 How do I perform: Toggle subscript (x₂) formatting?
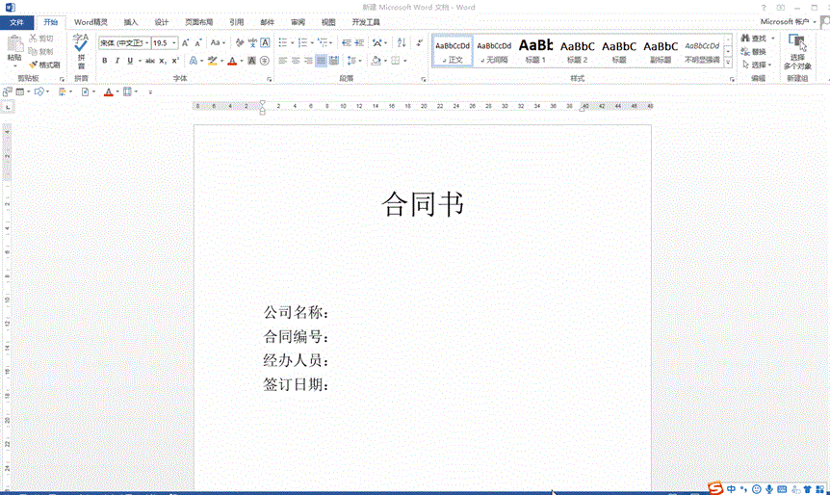click(163, 61)
